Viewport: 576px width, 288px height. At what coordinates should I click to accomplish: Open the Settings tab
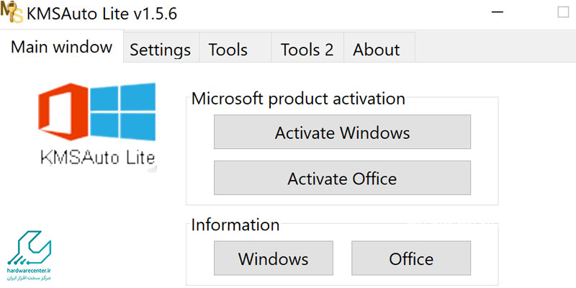coord(160,50)
